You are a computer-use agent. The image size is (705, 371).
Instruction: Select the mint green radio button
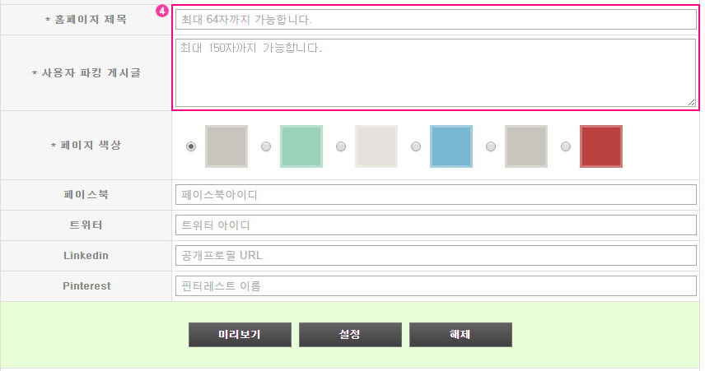266,146
